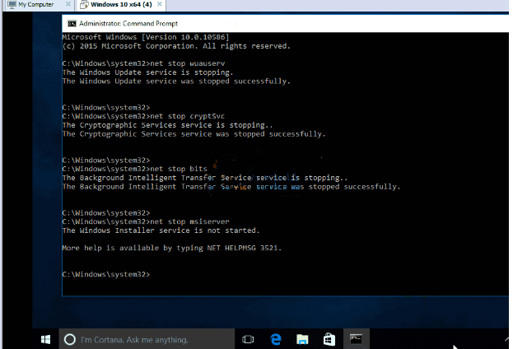The height and width of the screenshot is (349, 513).
Task: Close the Windows 10 x64 (4) tab
Action: [x=159, y=4]
